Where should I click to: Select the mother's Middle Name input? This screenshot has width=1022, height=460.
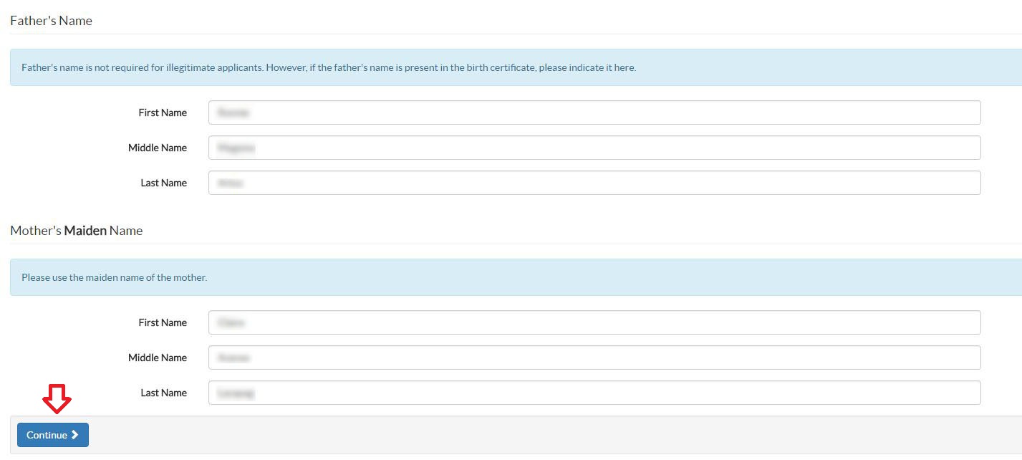click(x=594, y=358)
